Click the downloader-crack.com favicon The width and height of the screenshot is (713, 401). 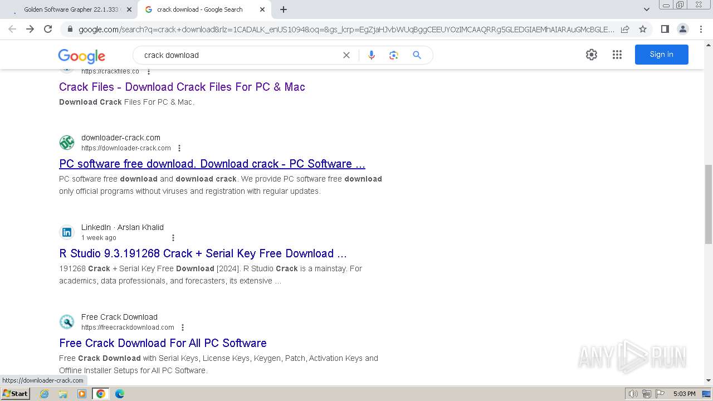tap(67, 143)
